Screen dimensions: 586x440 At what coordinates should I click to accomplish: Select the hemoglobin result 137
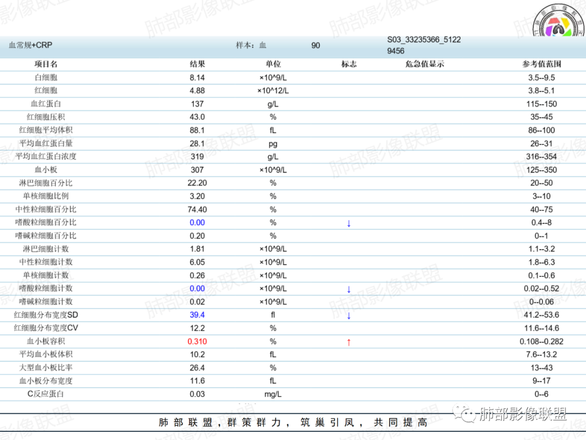click(x=198, y=104)
